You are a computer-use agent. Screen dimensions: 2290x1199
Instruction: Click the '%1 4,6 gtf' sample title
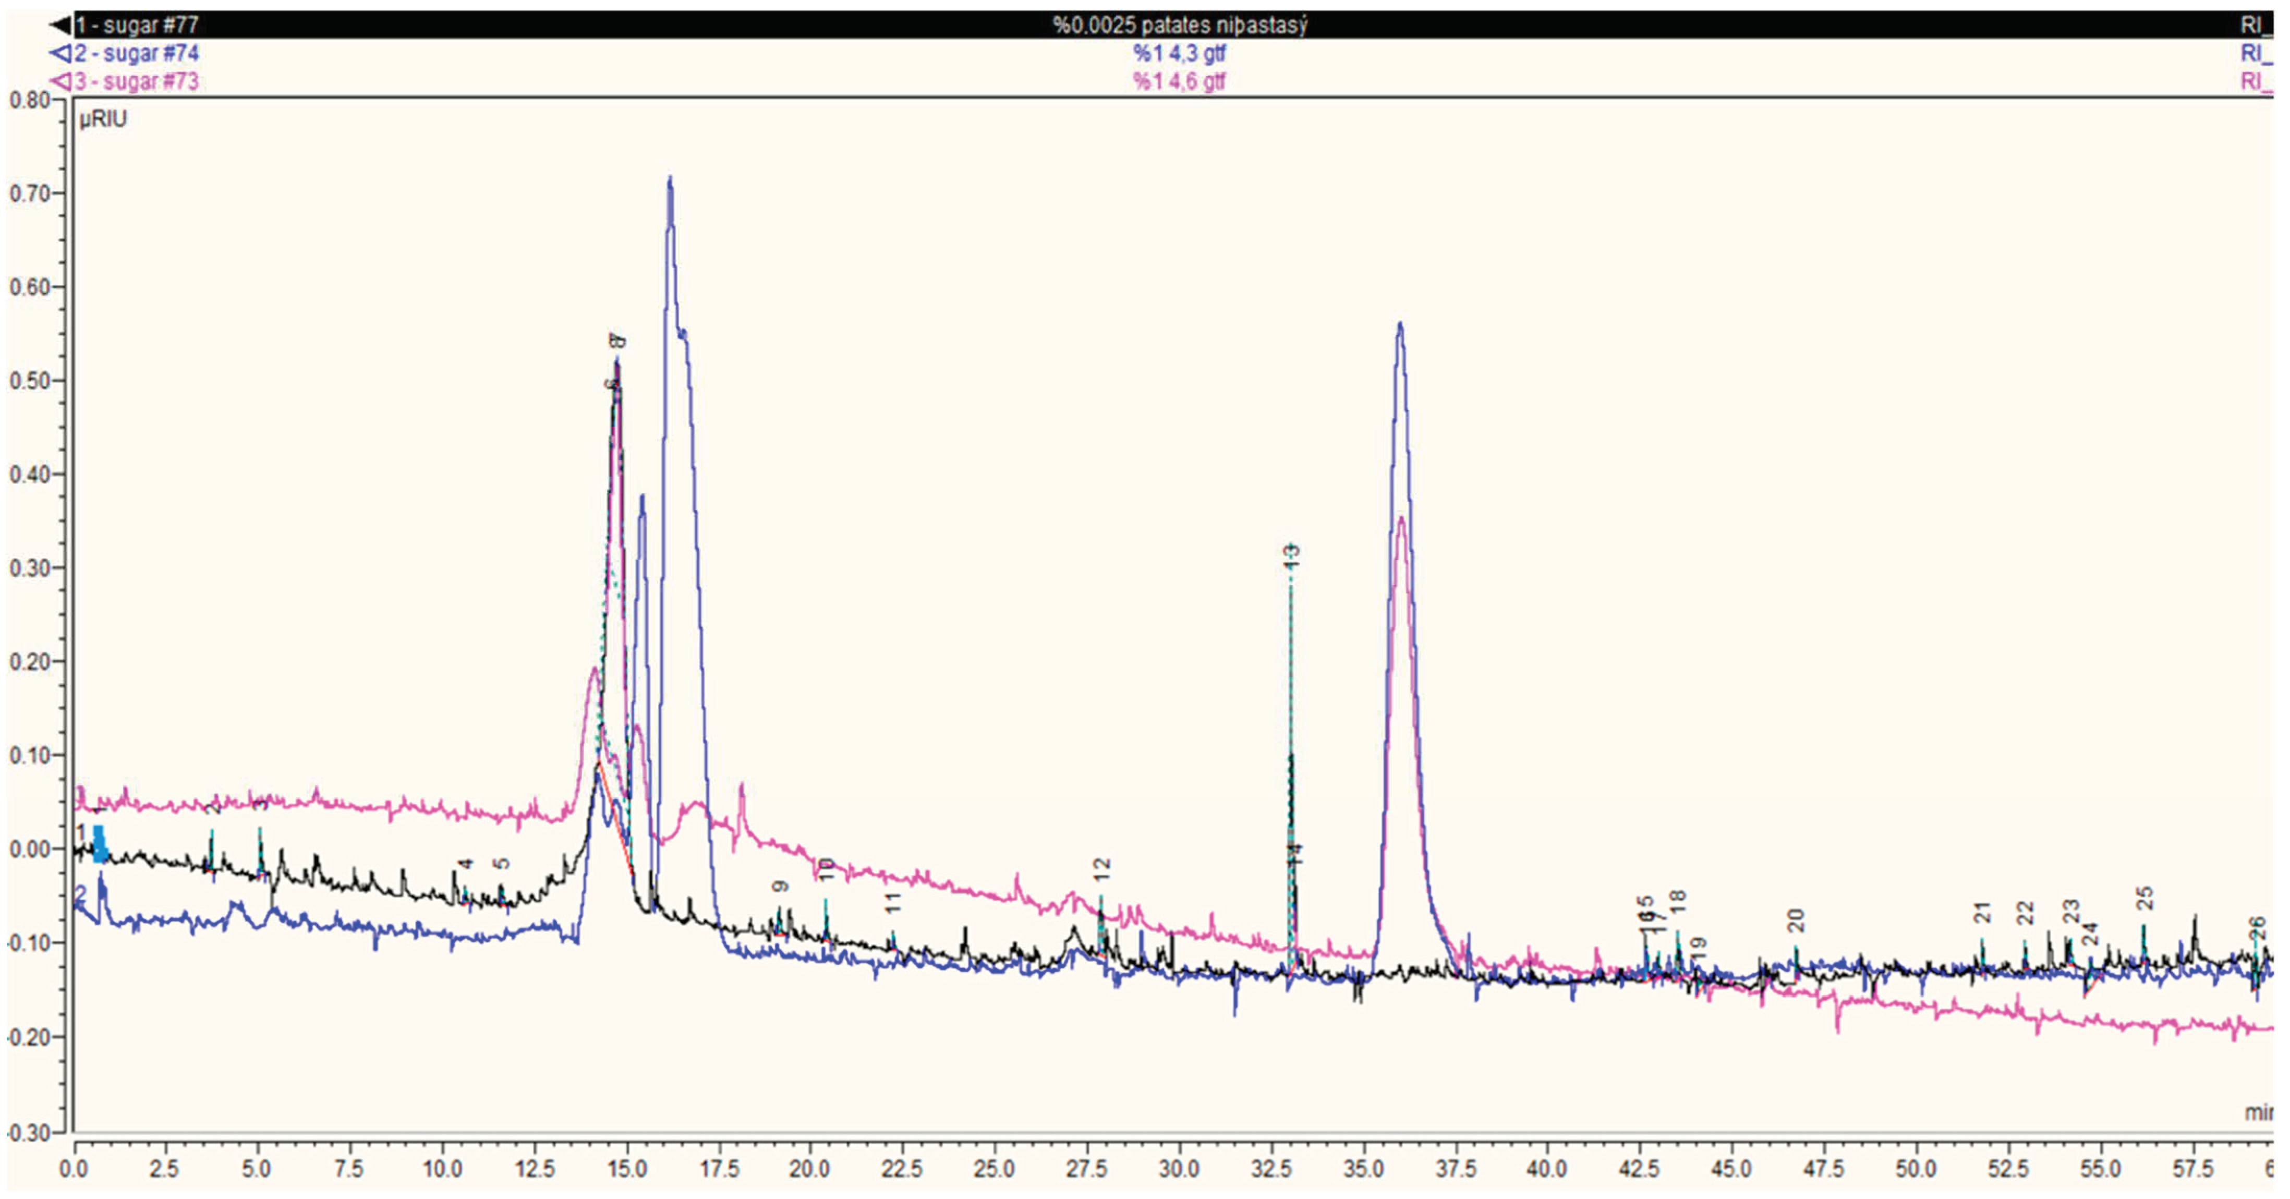[x=1179, y=82]
